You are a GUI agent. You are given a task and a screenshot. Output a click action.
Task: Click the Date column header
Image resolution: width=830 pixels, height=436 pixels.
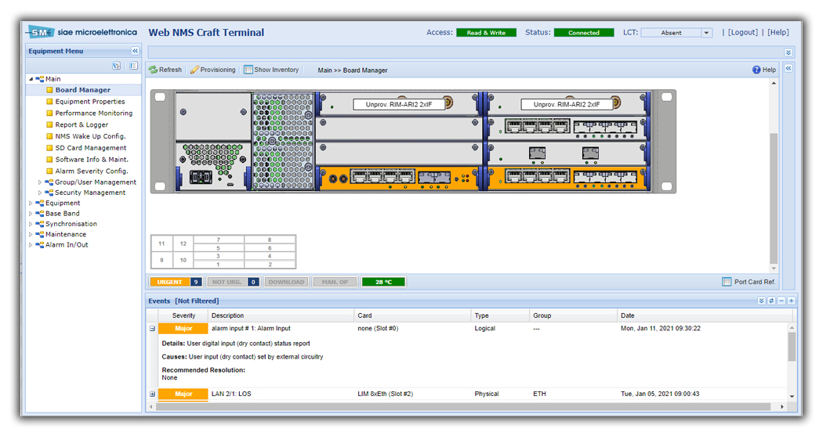tap(705, 315)
